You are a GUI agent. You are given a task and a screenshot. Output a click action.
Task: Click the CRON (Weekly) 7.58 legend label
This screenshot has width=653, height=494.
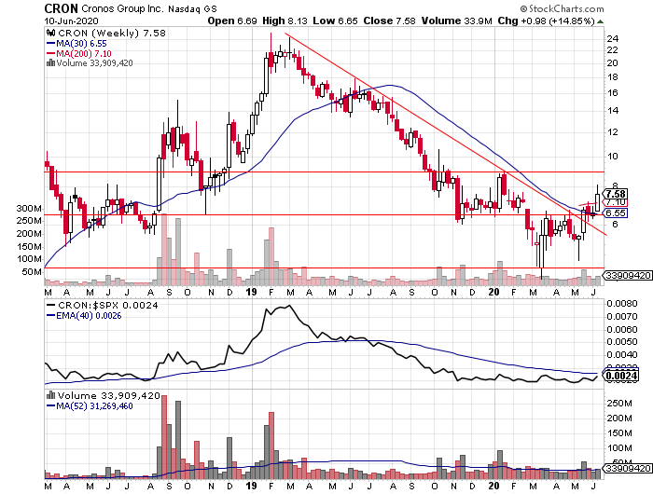point(112,33)
